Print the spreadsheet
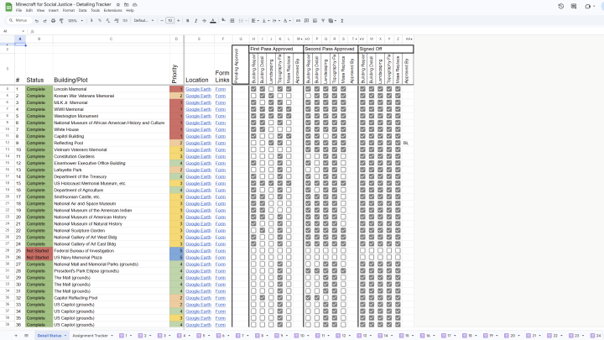Viewport: 604px width, 340px height. tap(53, 20)
